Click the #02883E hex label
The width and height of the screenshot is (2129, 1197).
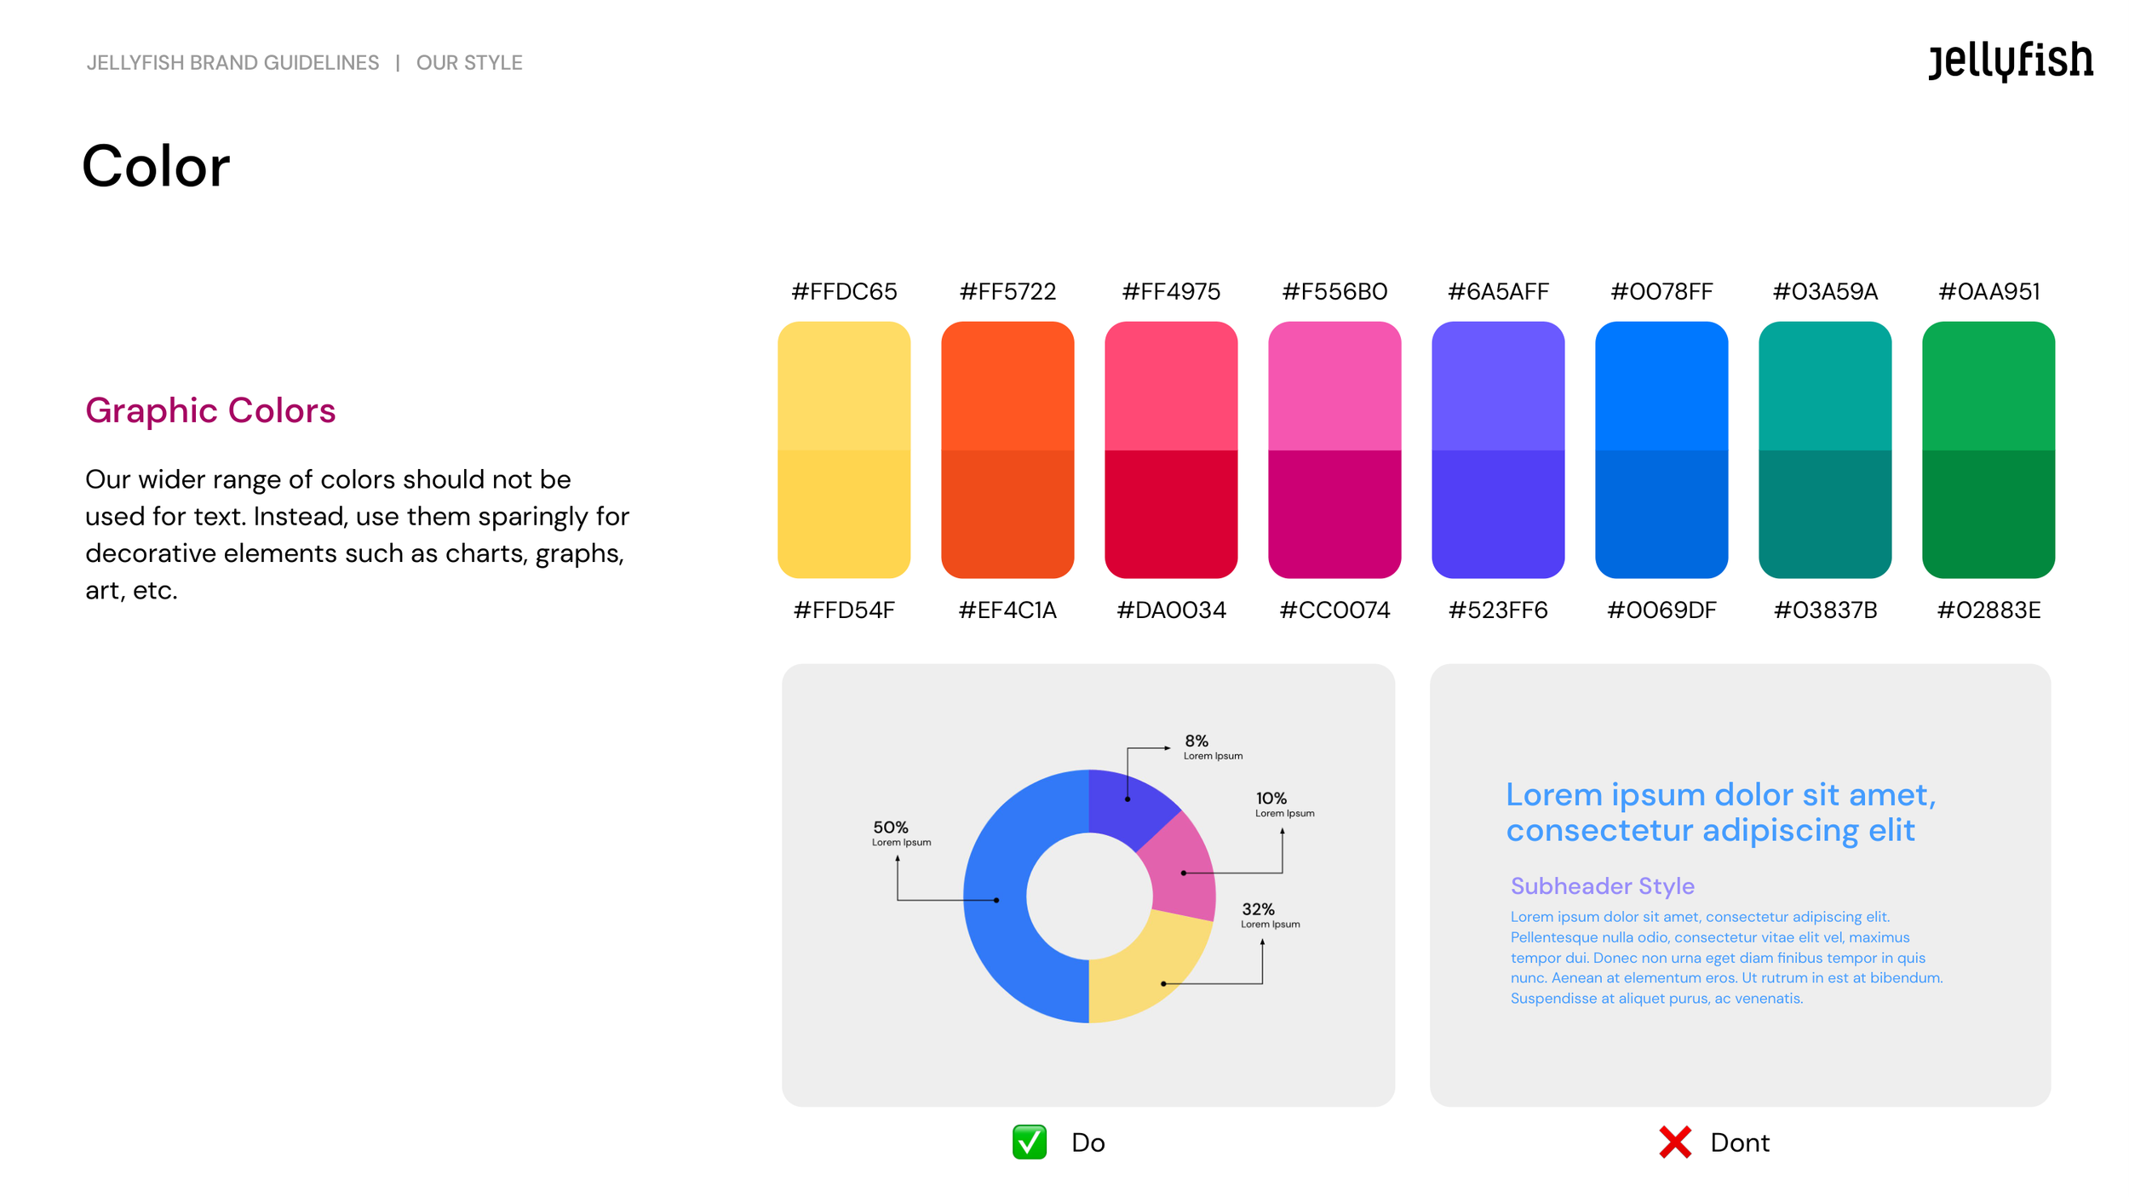pyautogui.click(x=1988, y=610)
